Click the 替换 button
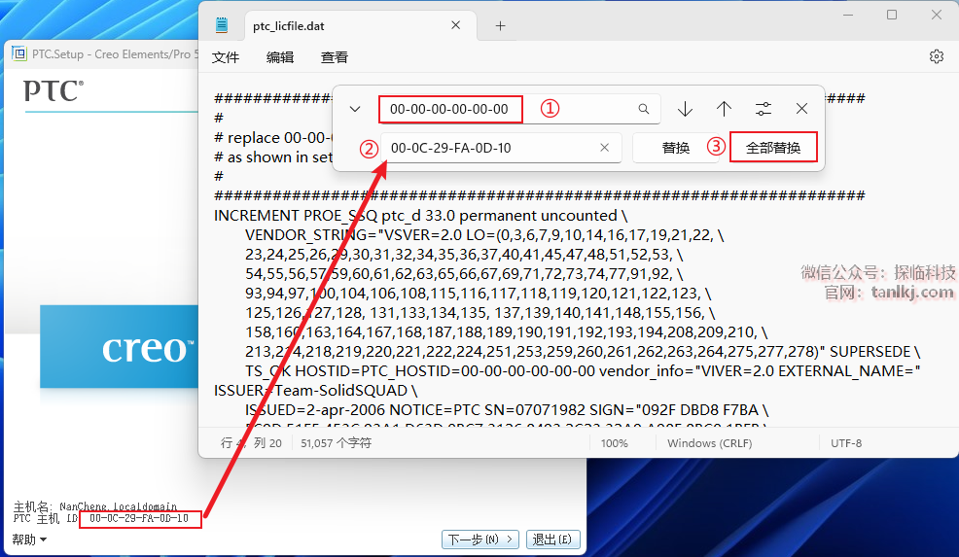This screenshot has height=557, width=959. [675, 148]
